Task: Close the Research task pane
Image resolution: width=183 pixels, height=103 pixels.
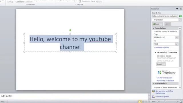Action: 181,9
